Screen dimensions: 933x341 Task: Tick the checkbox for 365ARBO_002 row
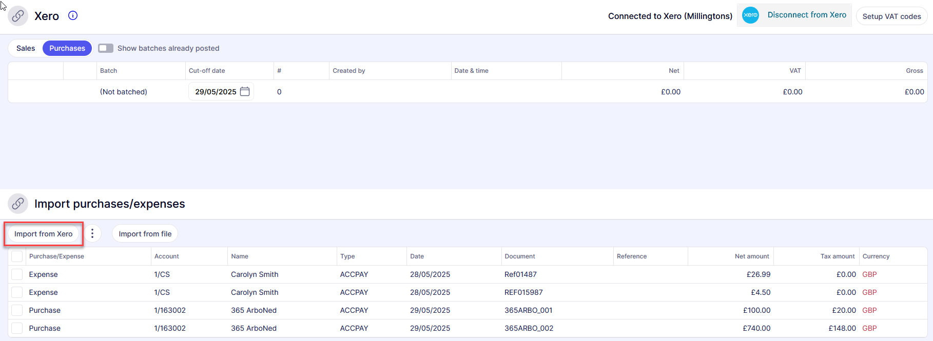point(17,328)
